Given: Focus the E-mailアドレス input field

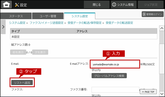Looking at the screenshot, I should tap(115, 64).
